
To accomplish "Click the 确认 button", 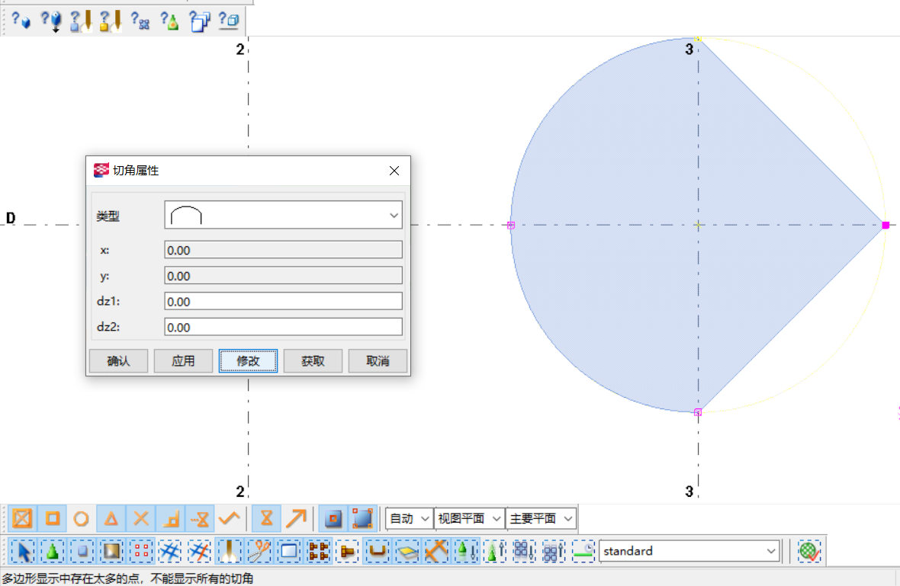I will (x=119, y=361).
